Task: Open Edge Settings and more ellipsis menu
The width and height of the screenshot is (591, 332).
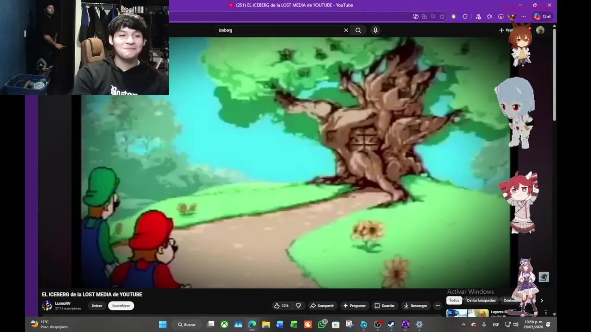Action: click(524, 16)
